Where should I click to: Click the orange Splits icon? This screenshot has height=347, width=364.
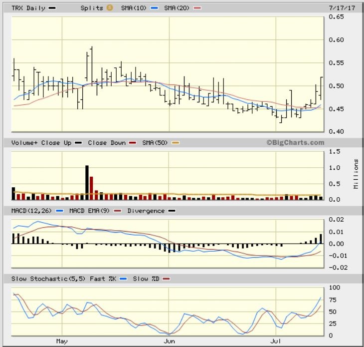(x=110, y=8)
